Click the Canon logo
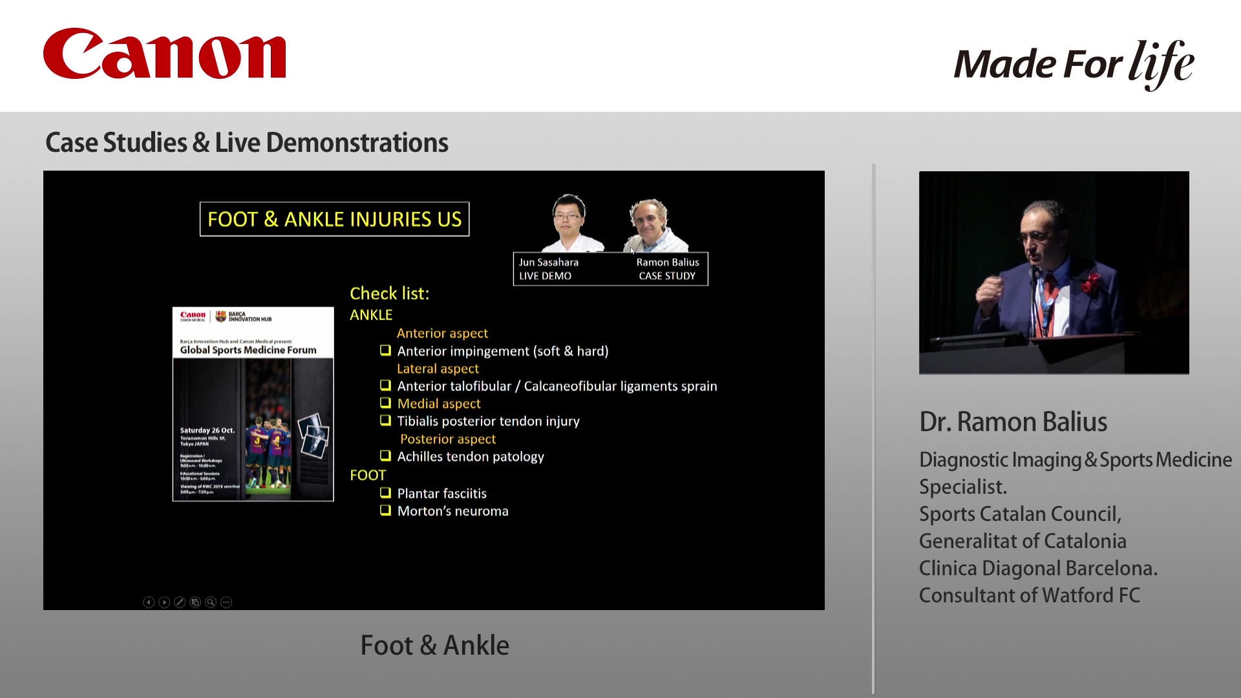This screenshot has height=698, width=1241. click(164, 54)
